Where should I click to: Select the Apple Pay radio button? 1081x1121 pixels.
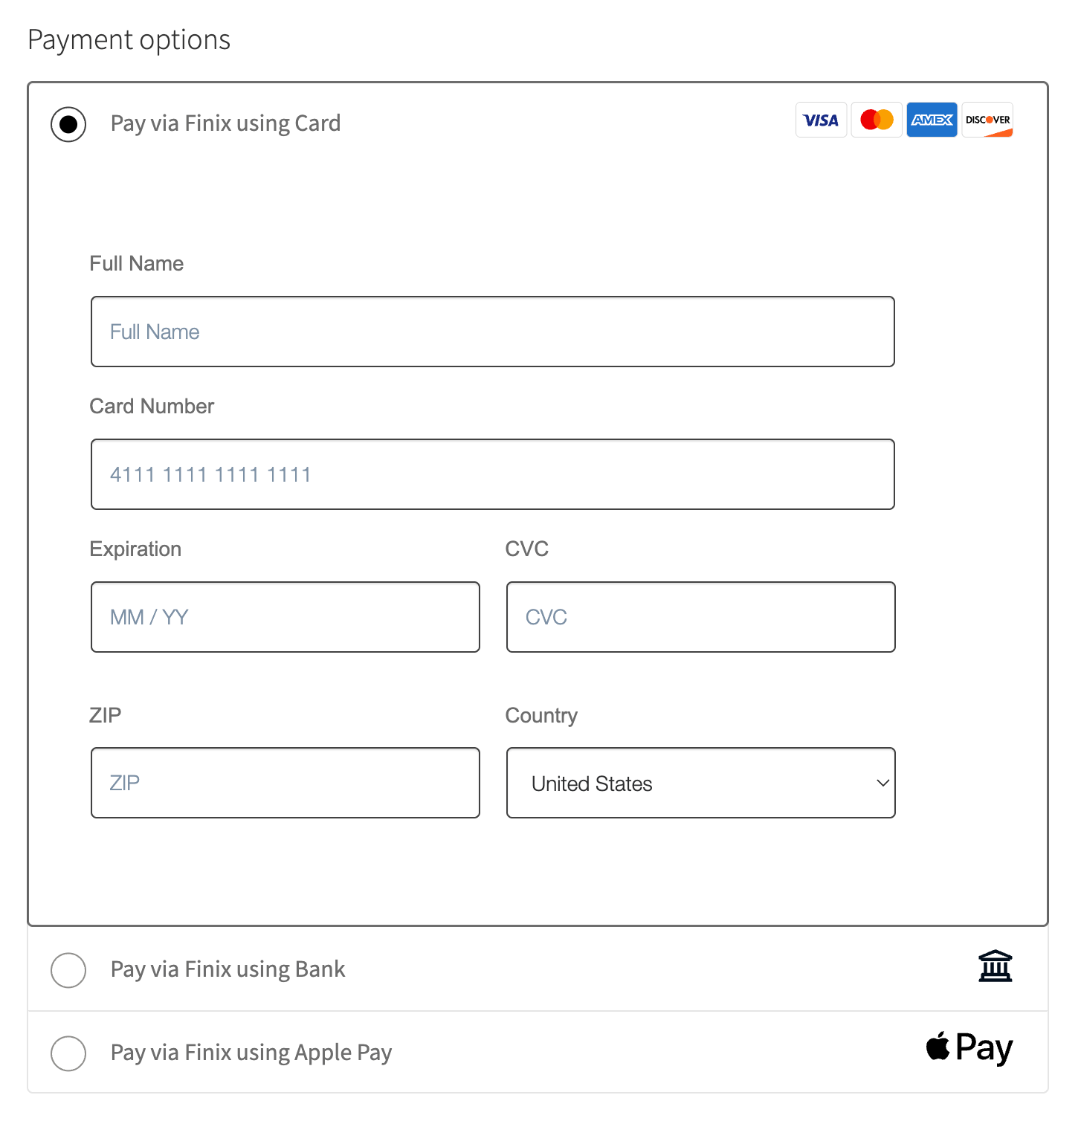(x=68, y=1053)
